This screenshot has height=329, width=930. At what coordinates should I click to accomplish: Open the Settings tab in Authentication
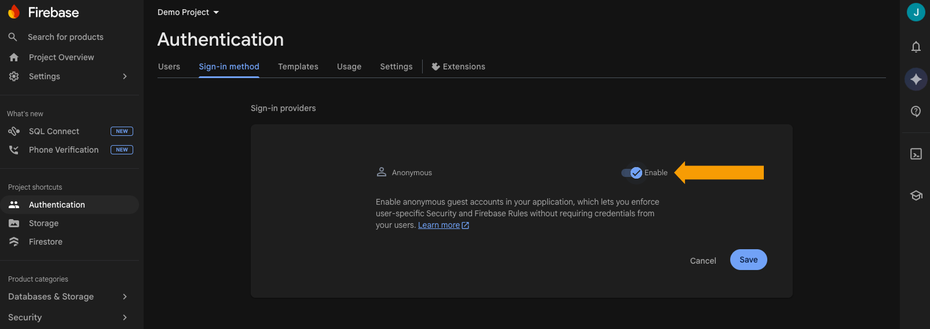(397, 66)
